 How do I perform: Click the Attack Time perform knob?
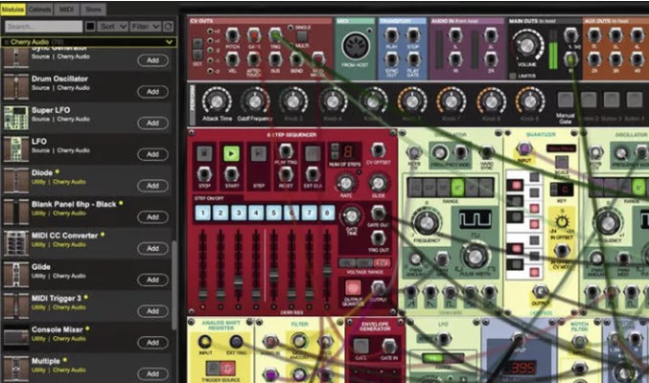[217, 101]
